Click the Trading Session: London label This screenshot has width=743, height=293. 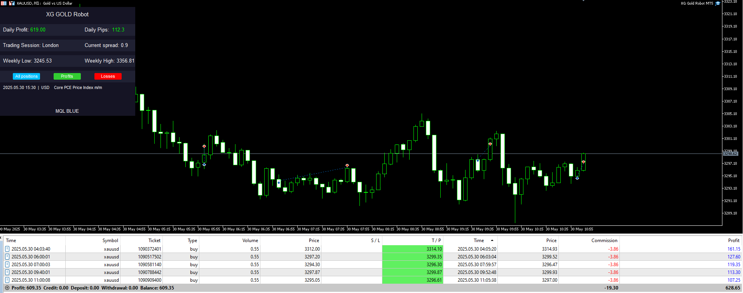click(31, 45)
